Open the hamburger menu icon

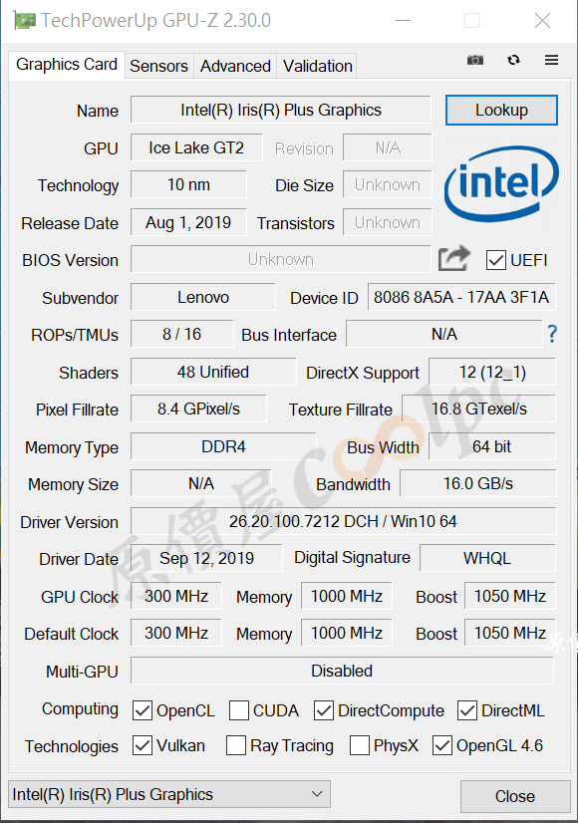pyautogui.click(x=551, y=60)
